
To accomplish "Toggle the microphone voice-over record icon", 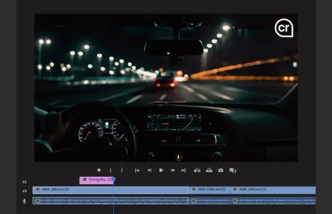I will tap(24, 201).
